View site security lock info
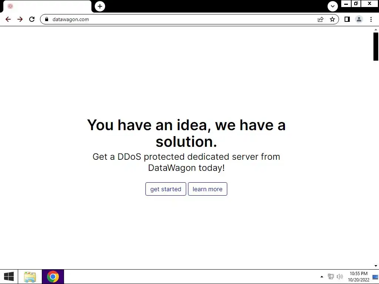Viewport: 379px width, 284px height. coord(47,19)
